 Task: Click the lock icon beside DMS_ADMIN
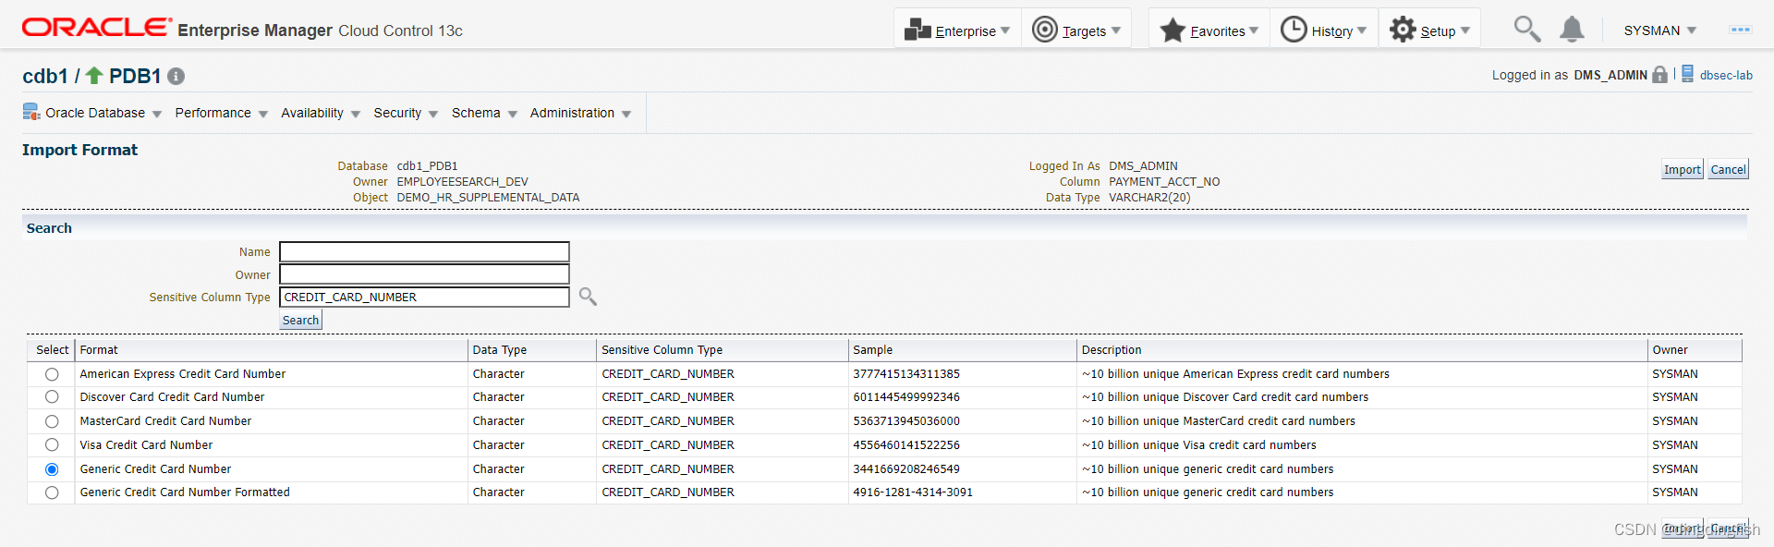[x=1660, y=75]
